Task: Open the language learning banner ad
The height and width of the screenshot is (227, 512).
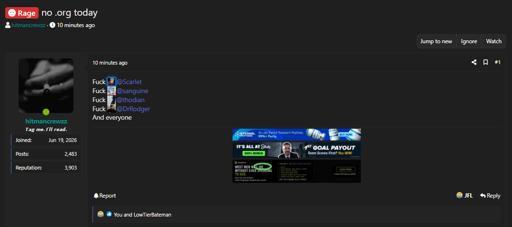Action: (x=297, y=171)
